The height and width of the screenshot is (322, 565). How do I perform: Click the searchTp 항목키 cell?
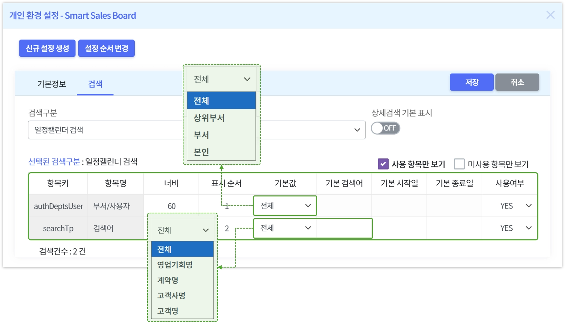point(58,228)
